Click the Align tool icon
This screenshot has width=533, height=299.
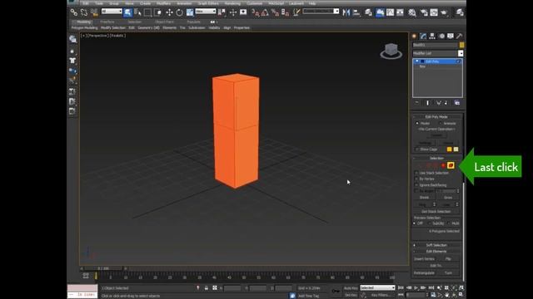356,12
